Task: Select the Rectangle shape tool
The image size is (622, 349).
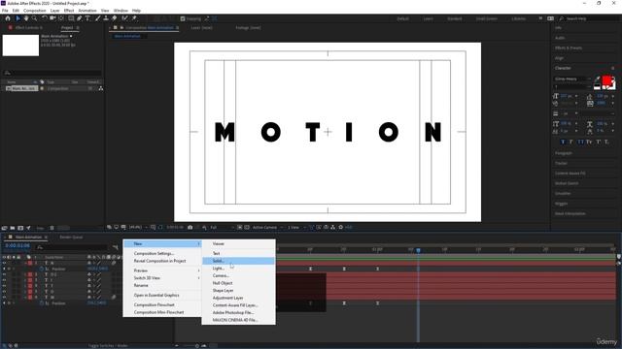Action: [x=71, y=18]
